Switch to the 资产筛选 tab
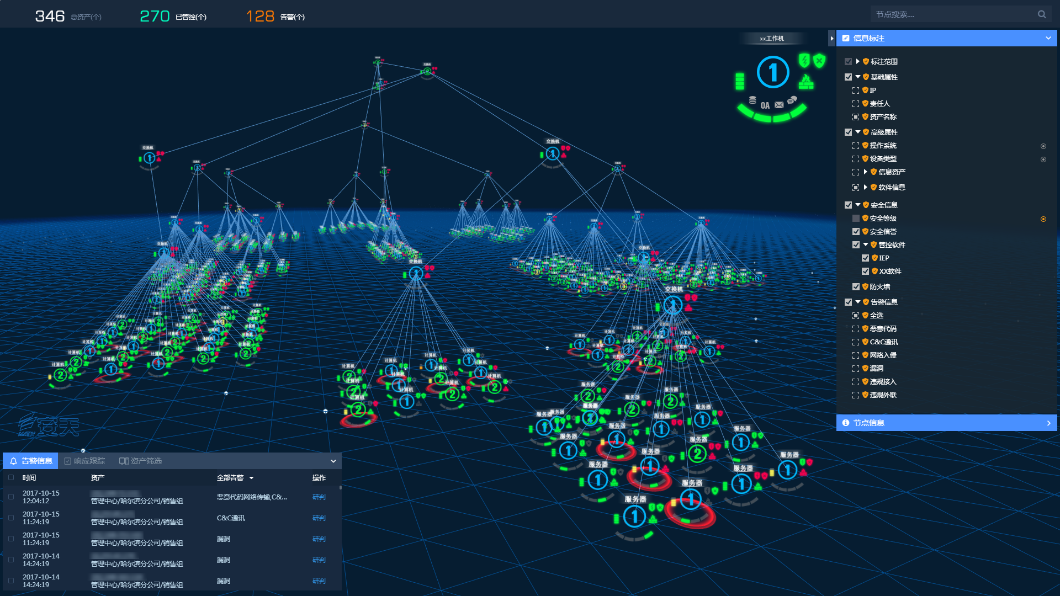1060x596 pixels. coord(141,461)
